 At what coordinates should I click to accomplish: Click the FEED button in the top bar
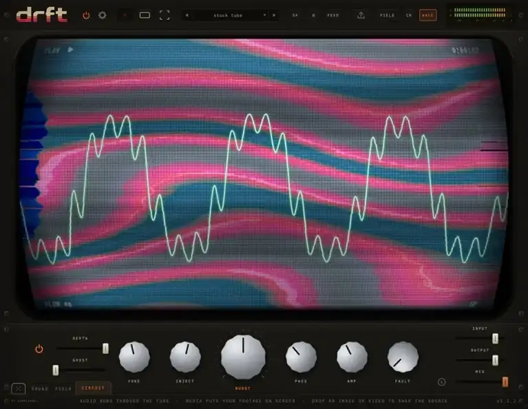click(332, 15)
